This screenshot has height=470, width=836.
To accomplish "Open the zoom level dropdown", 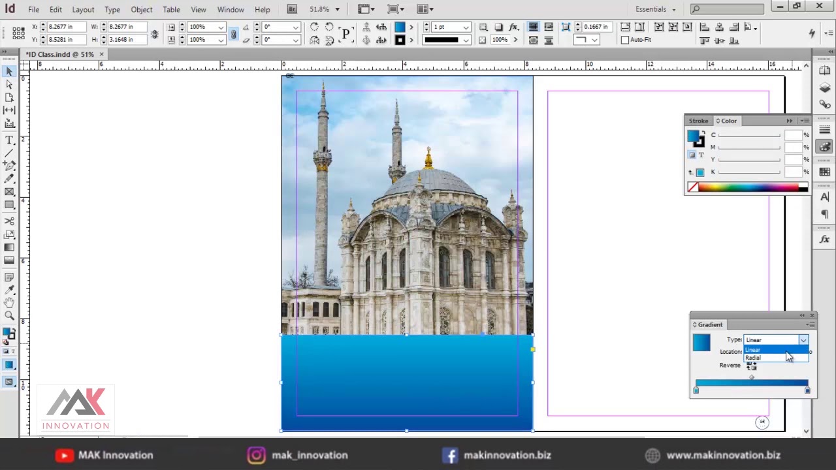I will coord(337,9).
